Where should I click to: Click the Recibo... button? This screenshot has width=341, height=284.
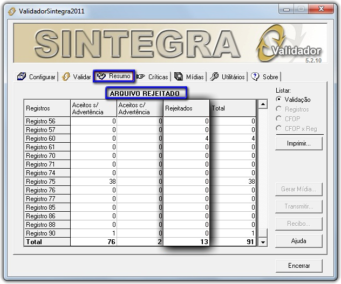click(299, 224)
